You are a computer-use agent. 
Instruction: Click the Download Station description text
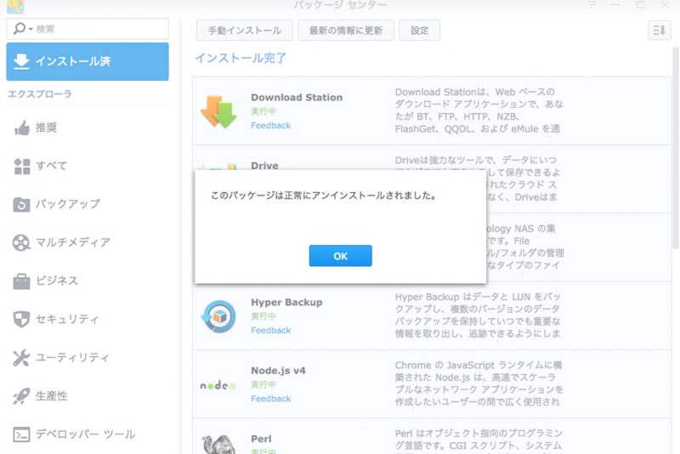(x=479, y=111)
